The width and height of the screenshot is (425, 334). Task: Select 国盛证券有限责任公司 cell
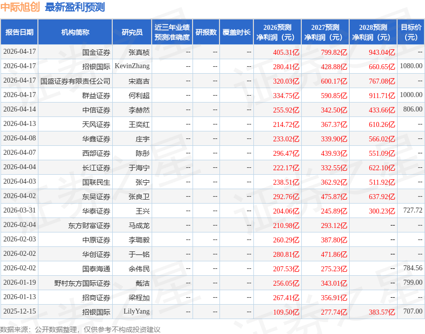tap(75, 81)
